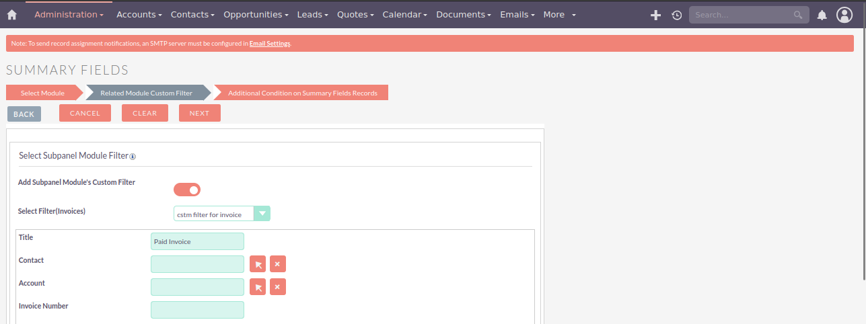Click the Invoice Number input field
Image resolution: width=866 pixels, height=324 pixels.
[197, 310]
